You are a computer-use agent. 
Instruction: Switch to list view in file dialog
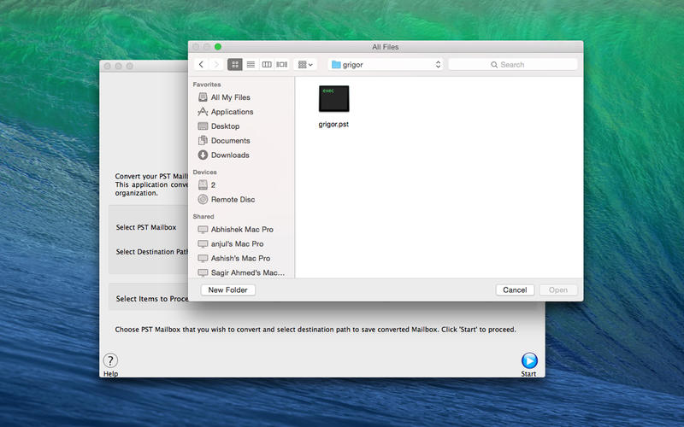click(251, 65)
